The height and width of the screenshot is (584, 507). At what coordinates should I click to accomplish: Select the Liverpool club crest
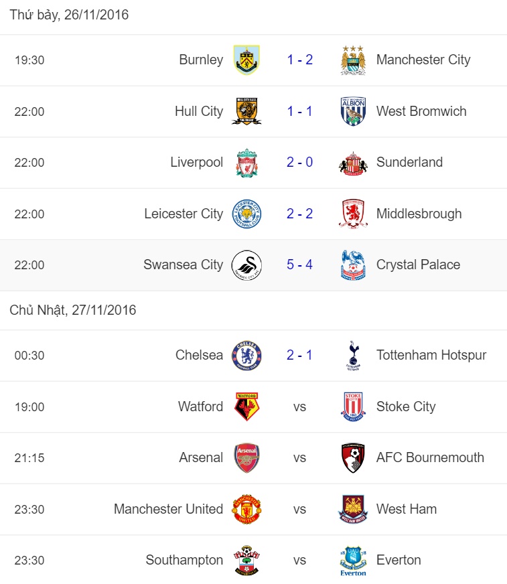[x=246, y=163]
